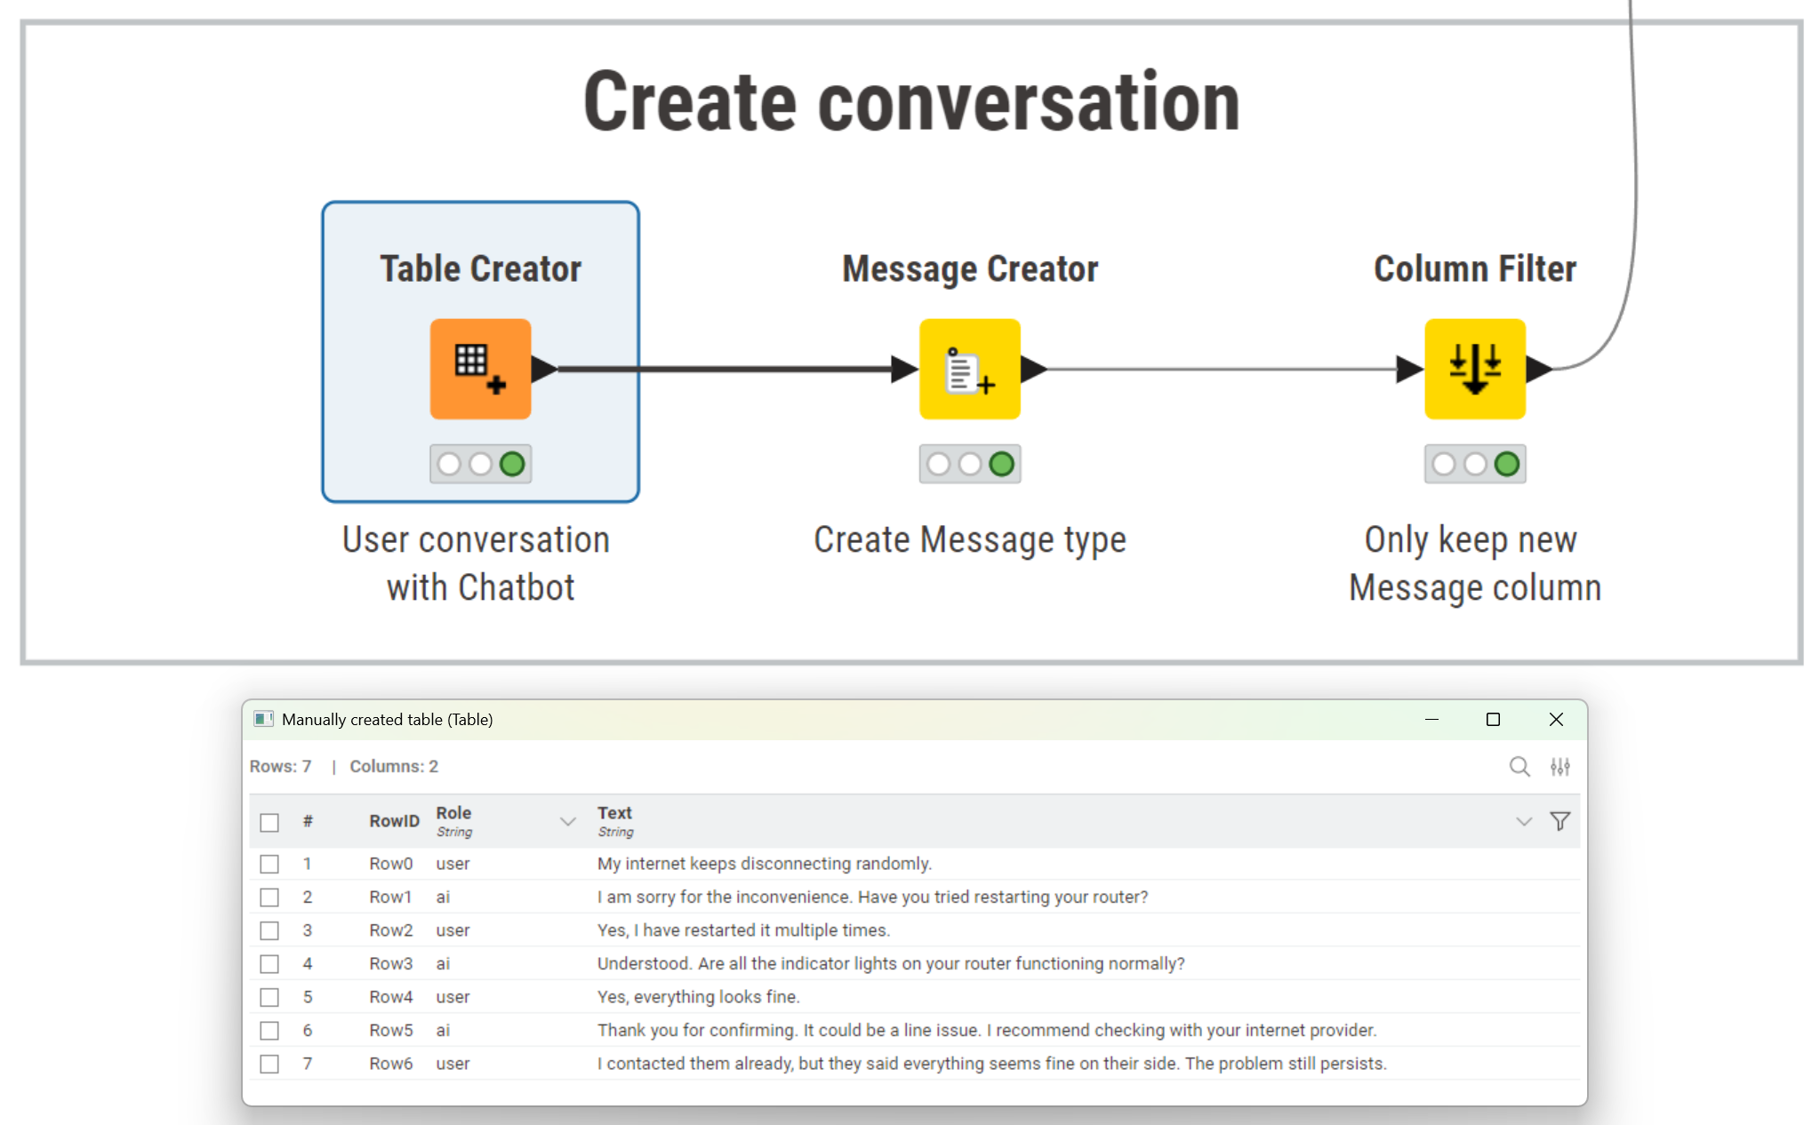Click the 'Thank you for confirming' cell

pos(987,1030)
